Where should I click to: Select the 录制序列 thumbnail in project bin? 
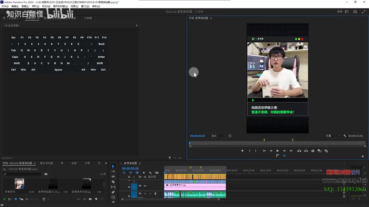coord(19,183)
